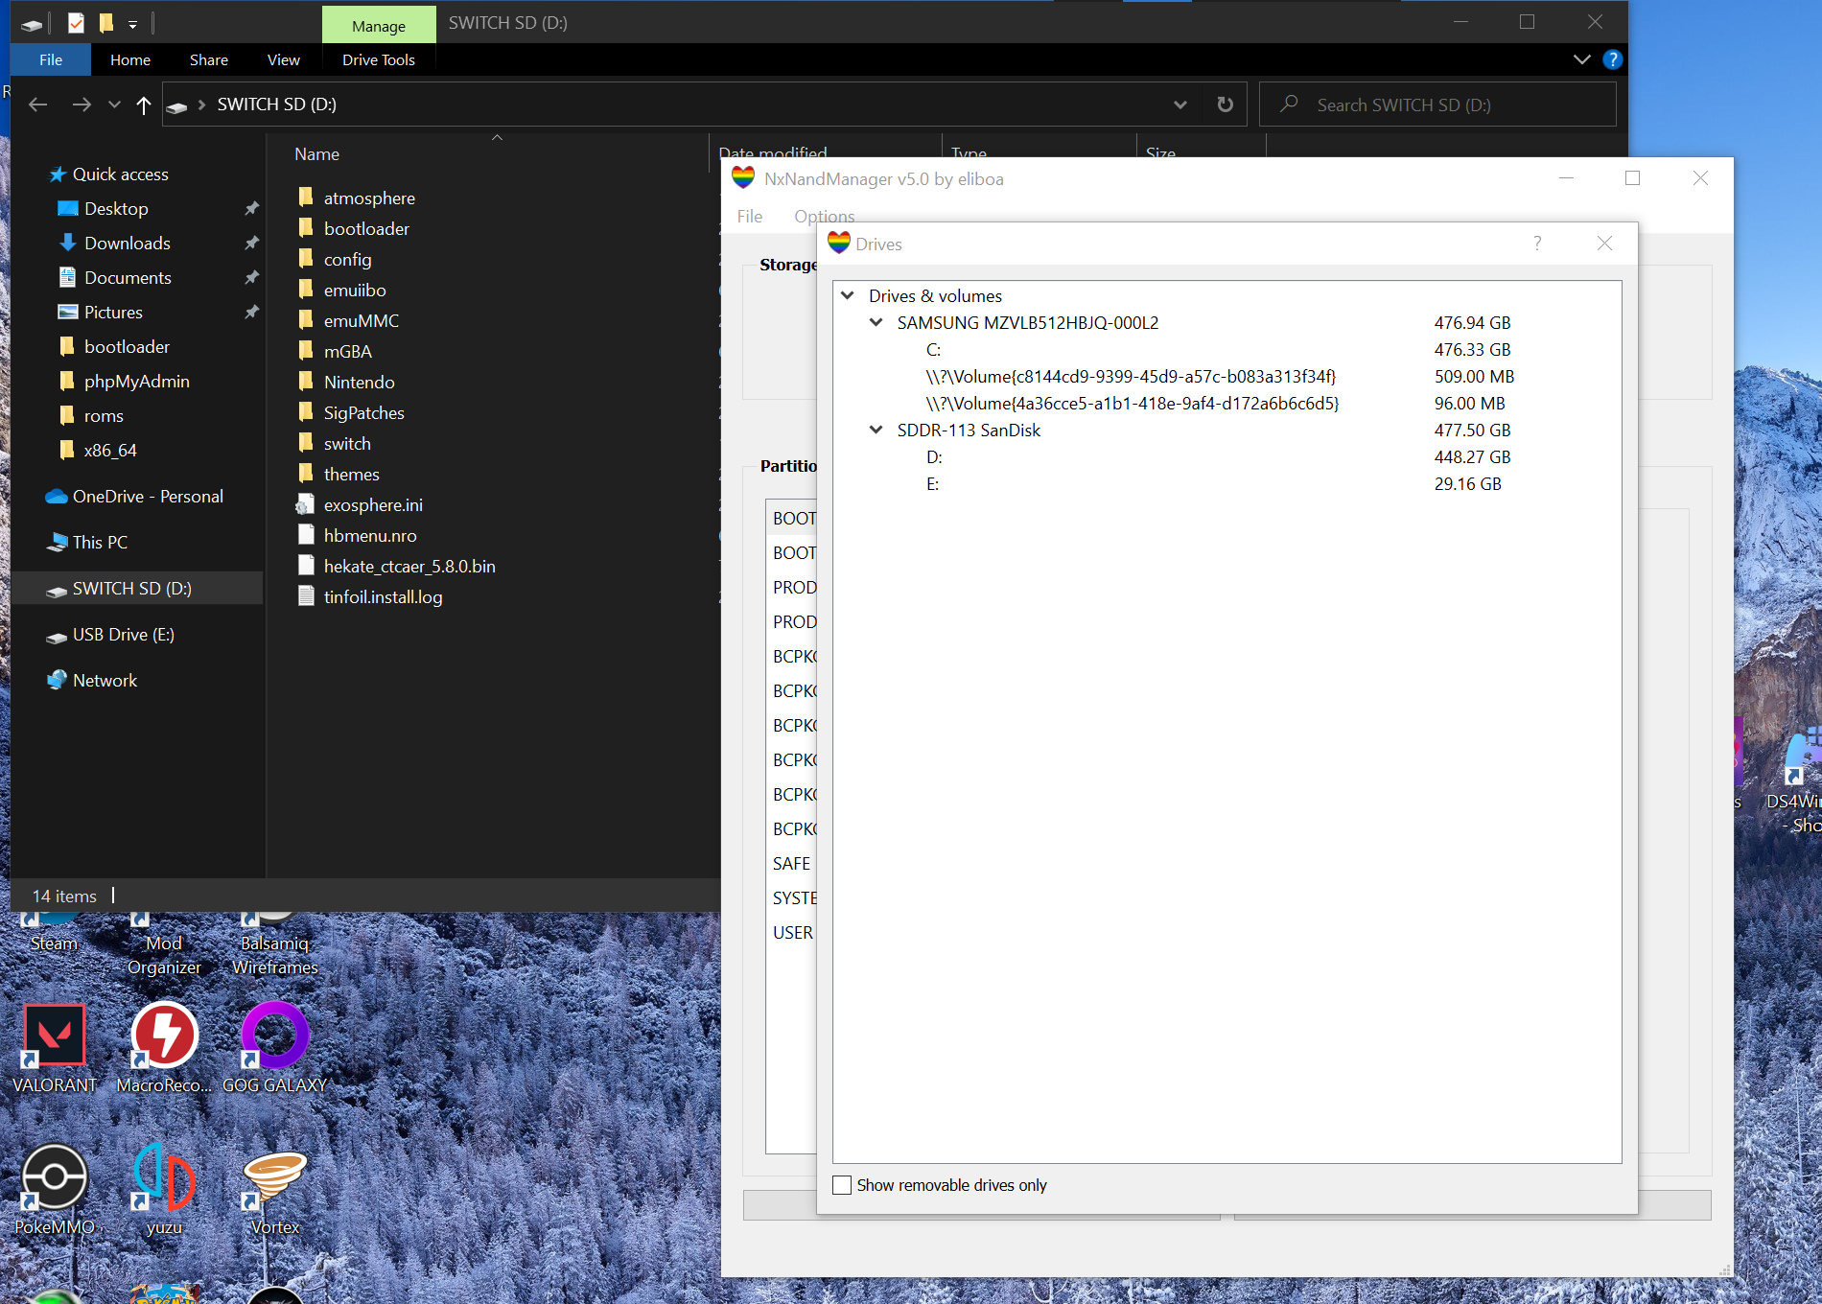Open recent locations dropdown arrow
Viewport: 1822px width, 1304px height.
tap(114, 105)
